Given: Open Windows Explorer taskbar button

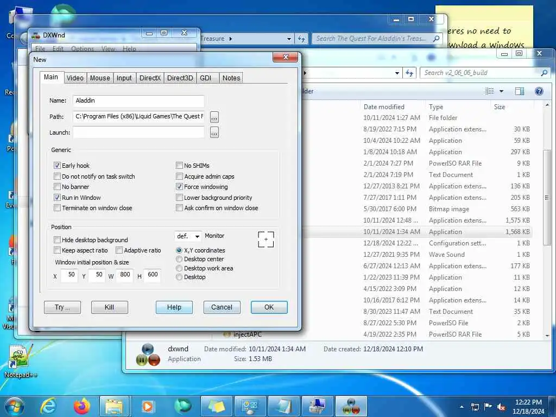Looking at the screenshot, I should tap(114, 406).
